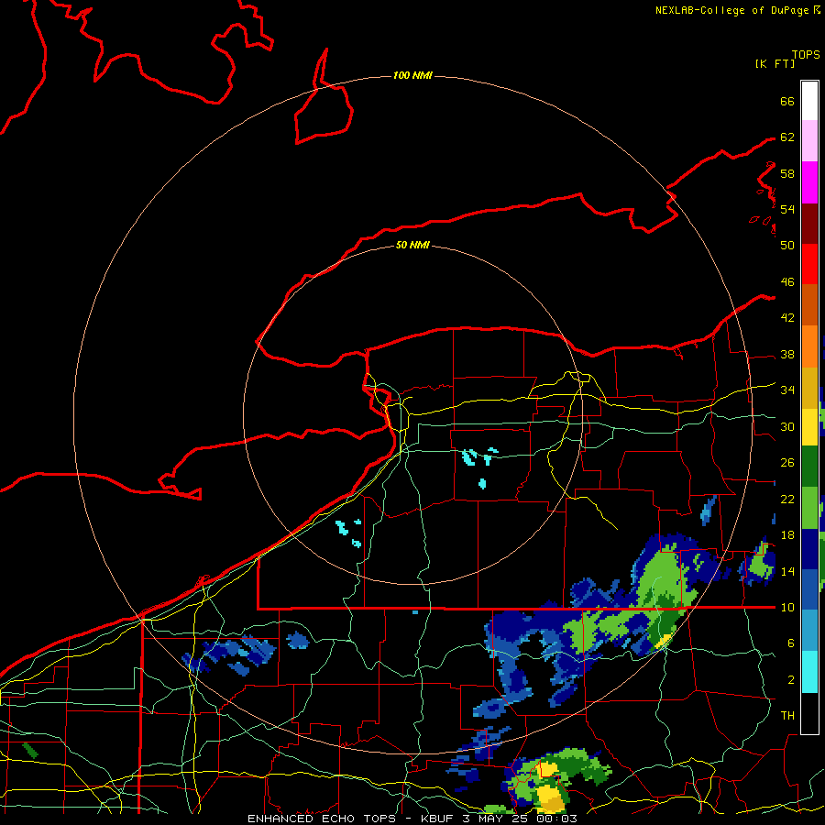
Task: Click the 3 MAY 25 date text
Action: 496,819
